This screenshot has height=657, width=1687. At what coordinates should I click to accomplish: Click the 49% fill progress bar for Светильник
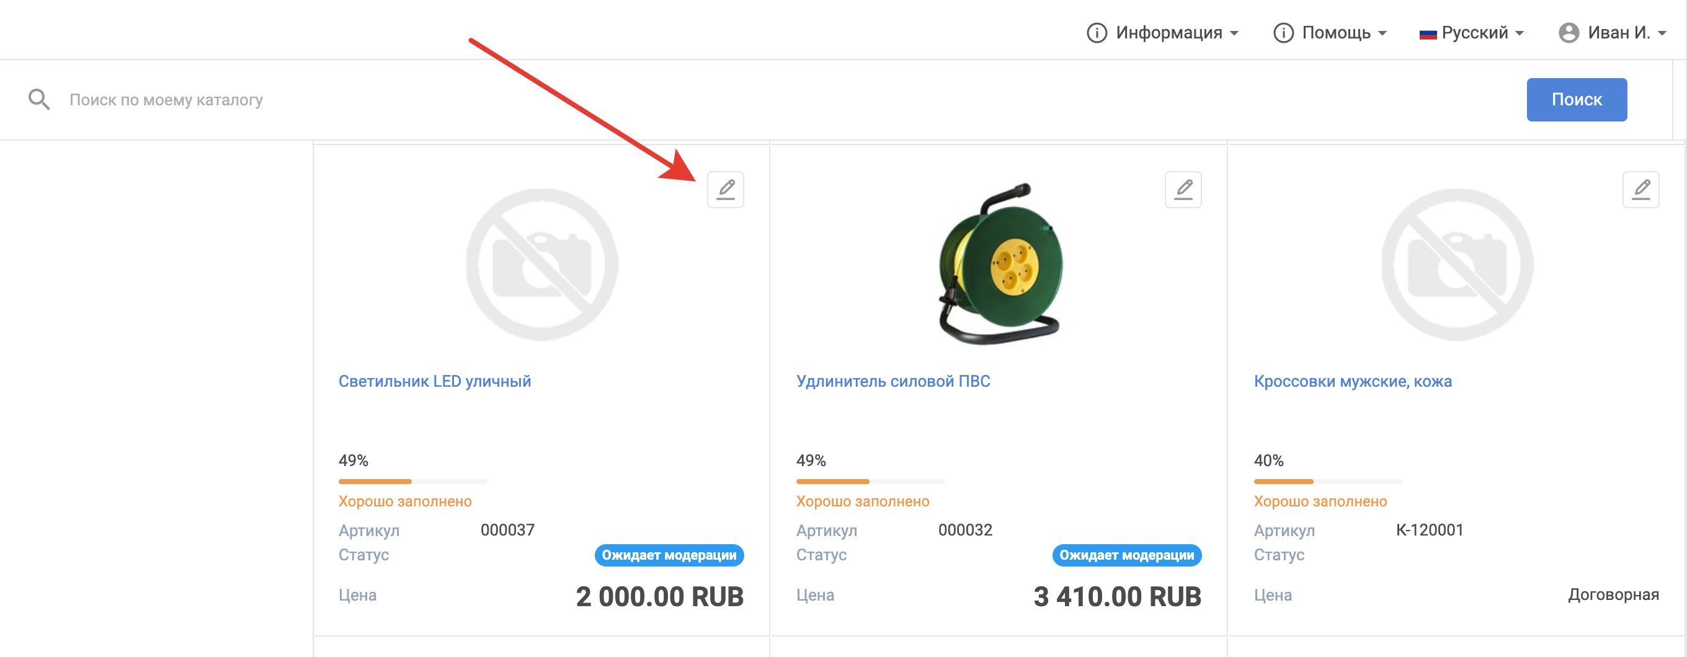412,482
